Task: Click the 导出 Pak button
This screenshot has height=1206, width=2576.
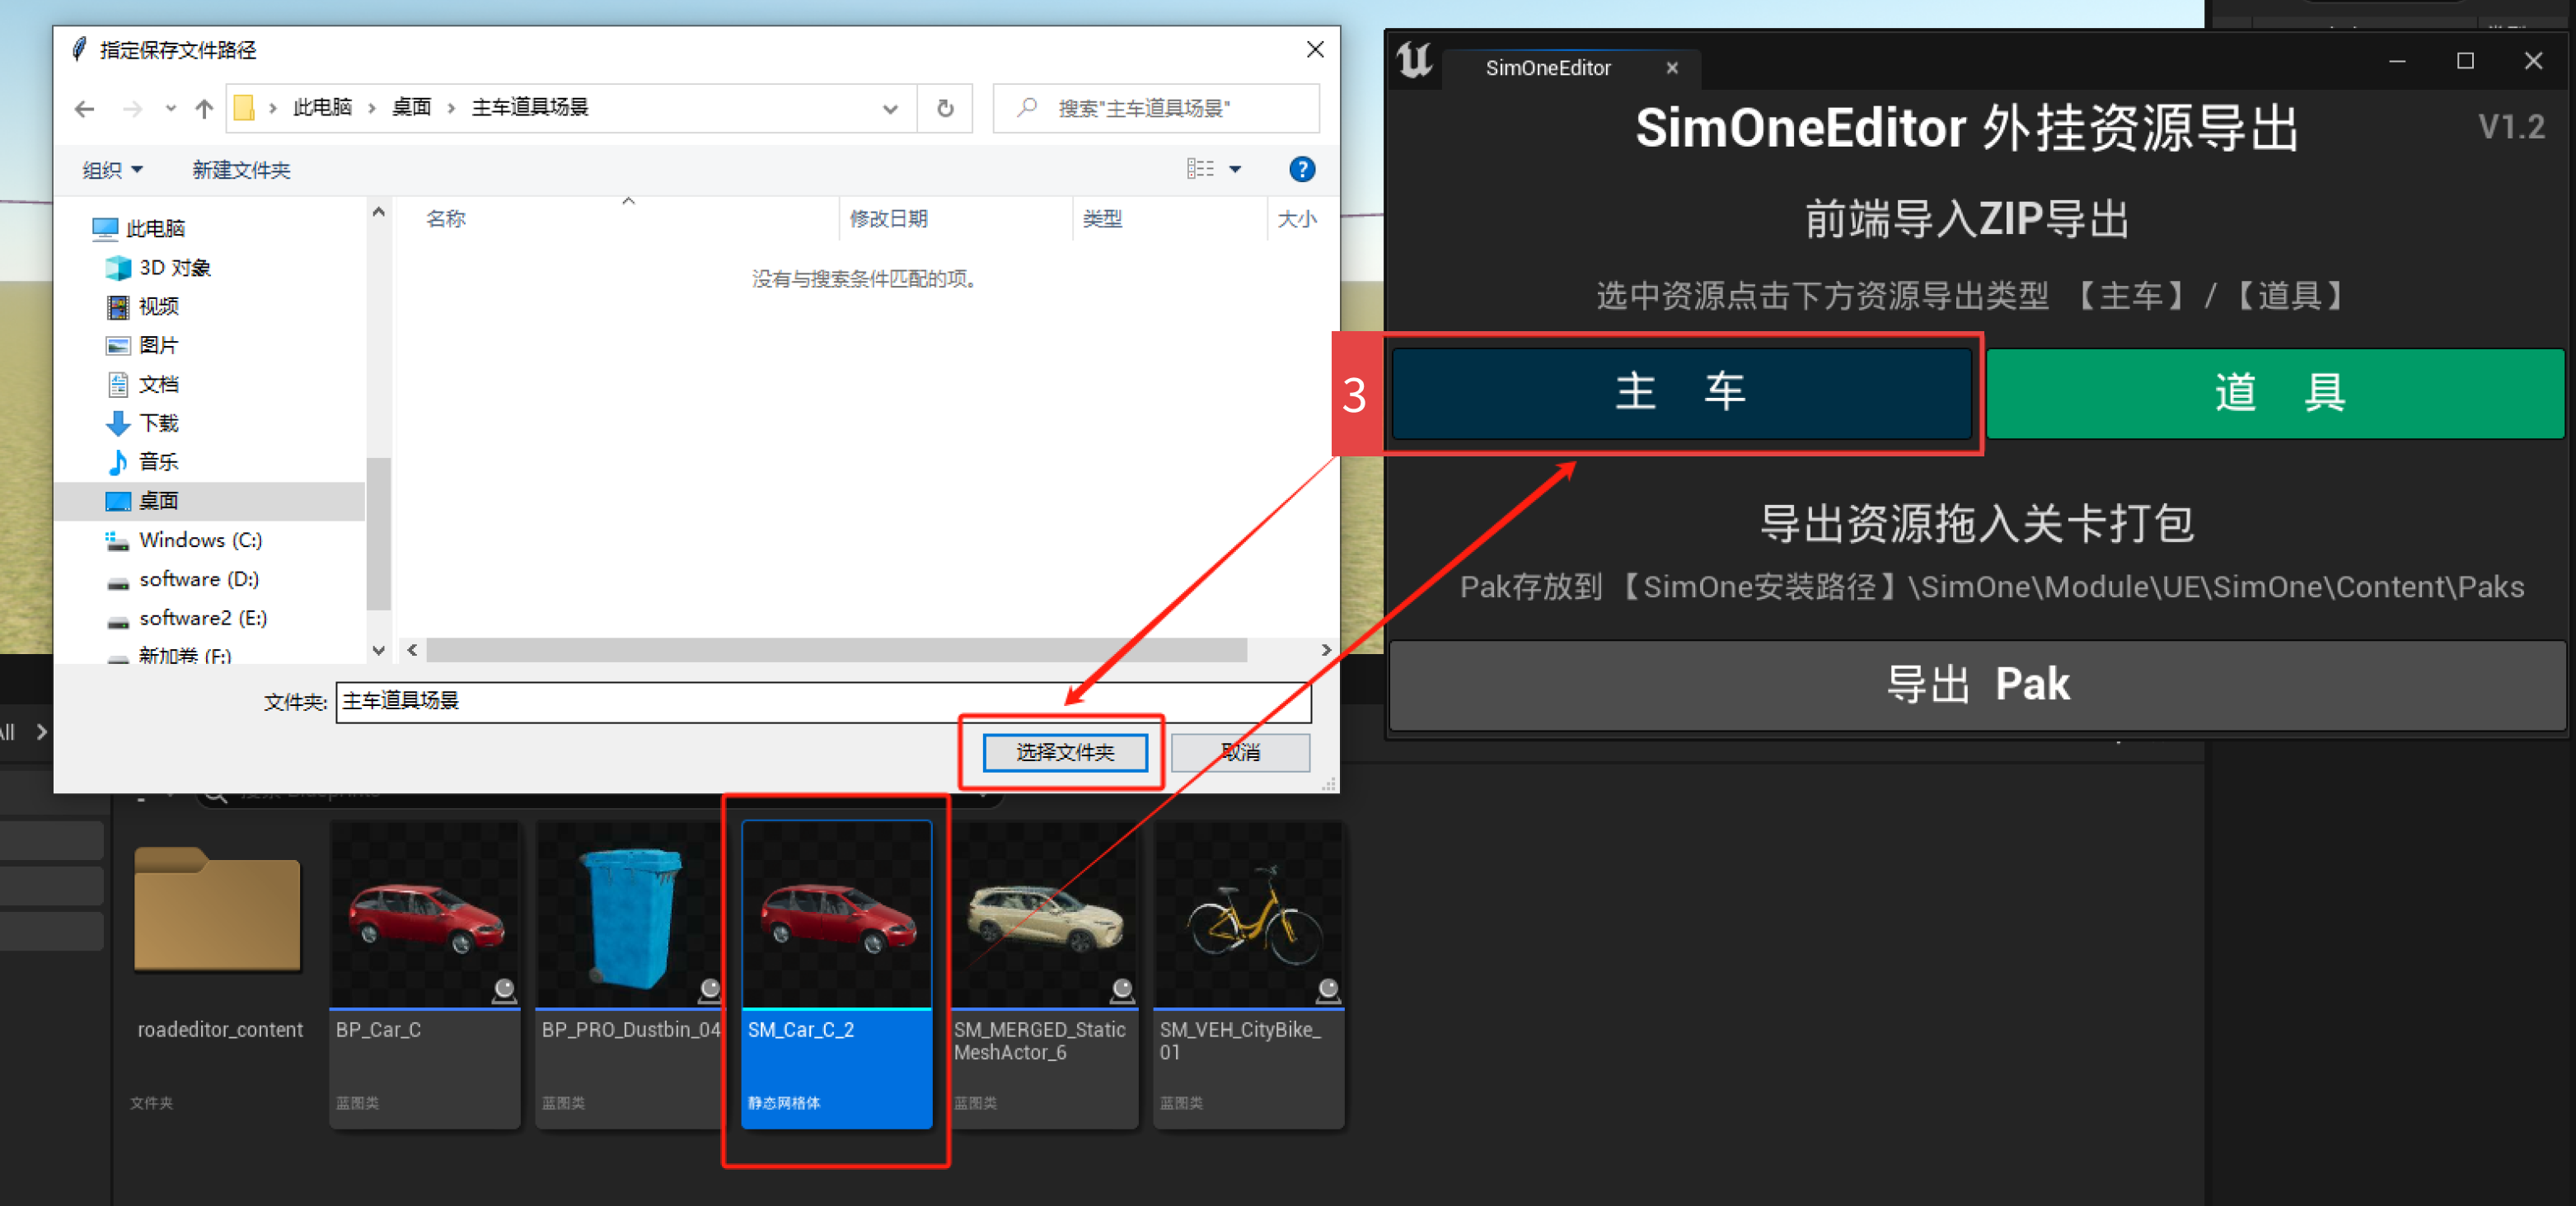Action: click(1977, 685)
